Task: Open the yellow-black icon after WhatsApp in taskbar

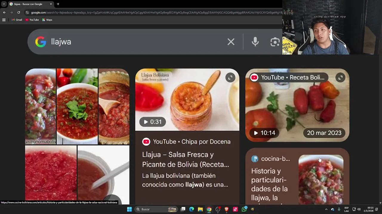Action: [x=253, y=209]
